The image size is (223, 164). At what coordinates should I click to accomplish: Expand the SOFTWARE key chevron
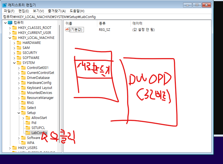pos(14,58)
